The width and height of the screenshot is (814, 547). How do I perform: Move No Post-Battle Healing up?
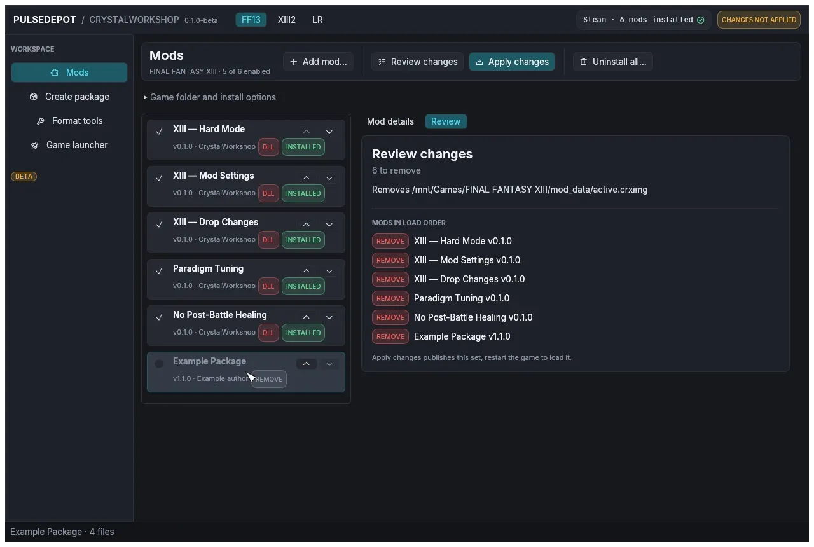click(x=307, y=317)
